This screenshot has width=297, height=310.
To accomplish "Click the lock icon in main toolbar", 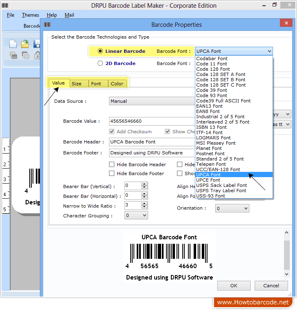I will click(x=37, y=55).
